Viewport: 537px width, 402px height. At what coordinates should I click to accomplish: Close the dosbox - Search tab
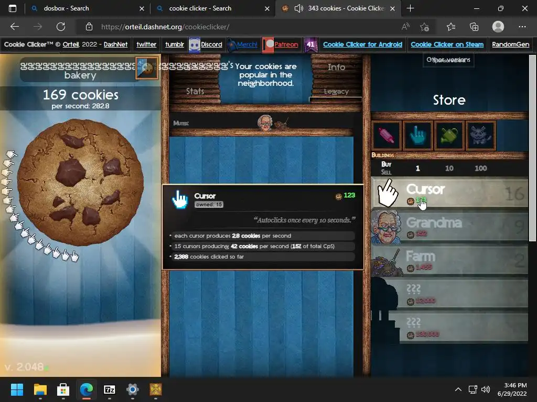coord(142,8)
